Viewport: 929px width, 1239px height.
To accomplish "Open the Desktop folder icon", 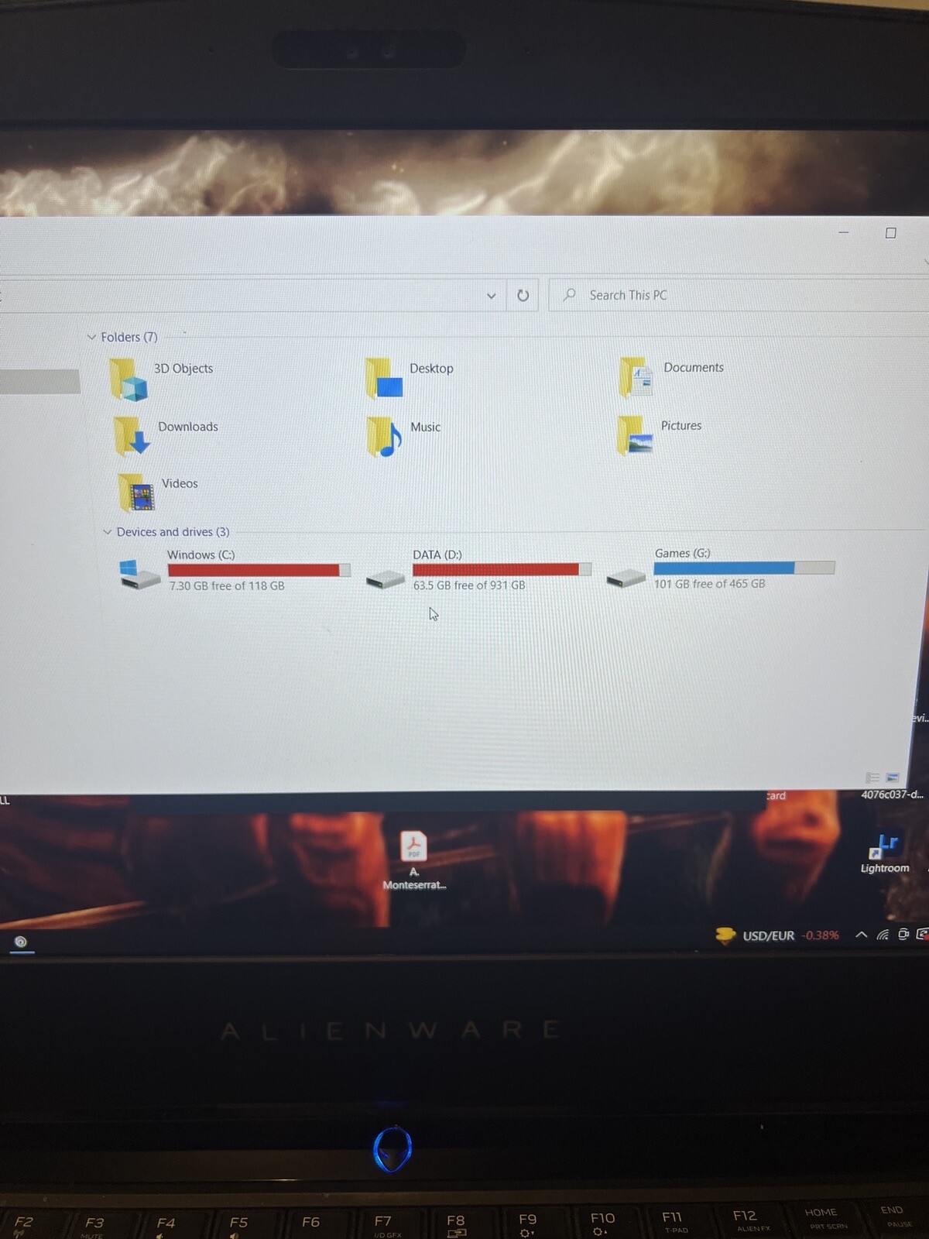I will coord(384,378).
